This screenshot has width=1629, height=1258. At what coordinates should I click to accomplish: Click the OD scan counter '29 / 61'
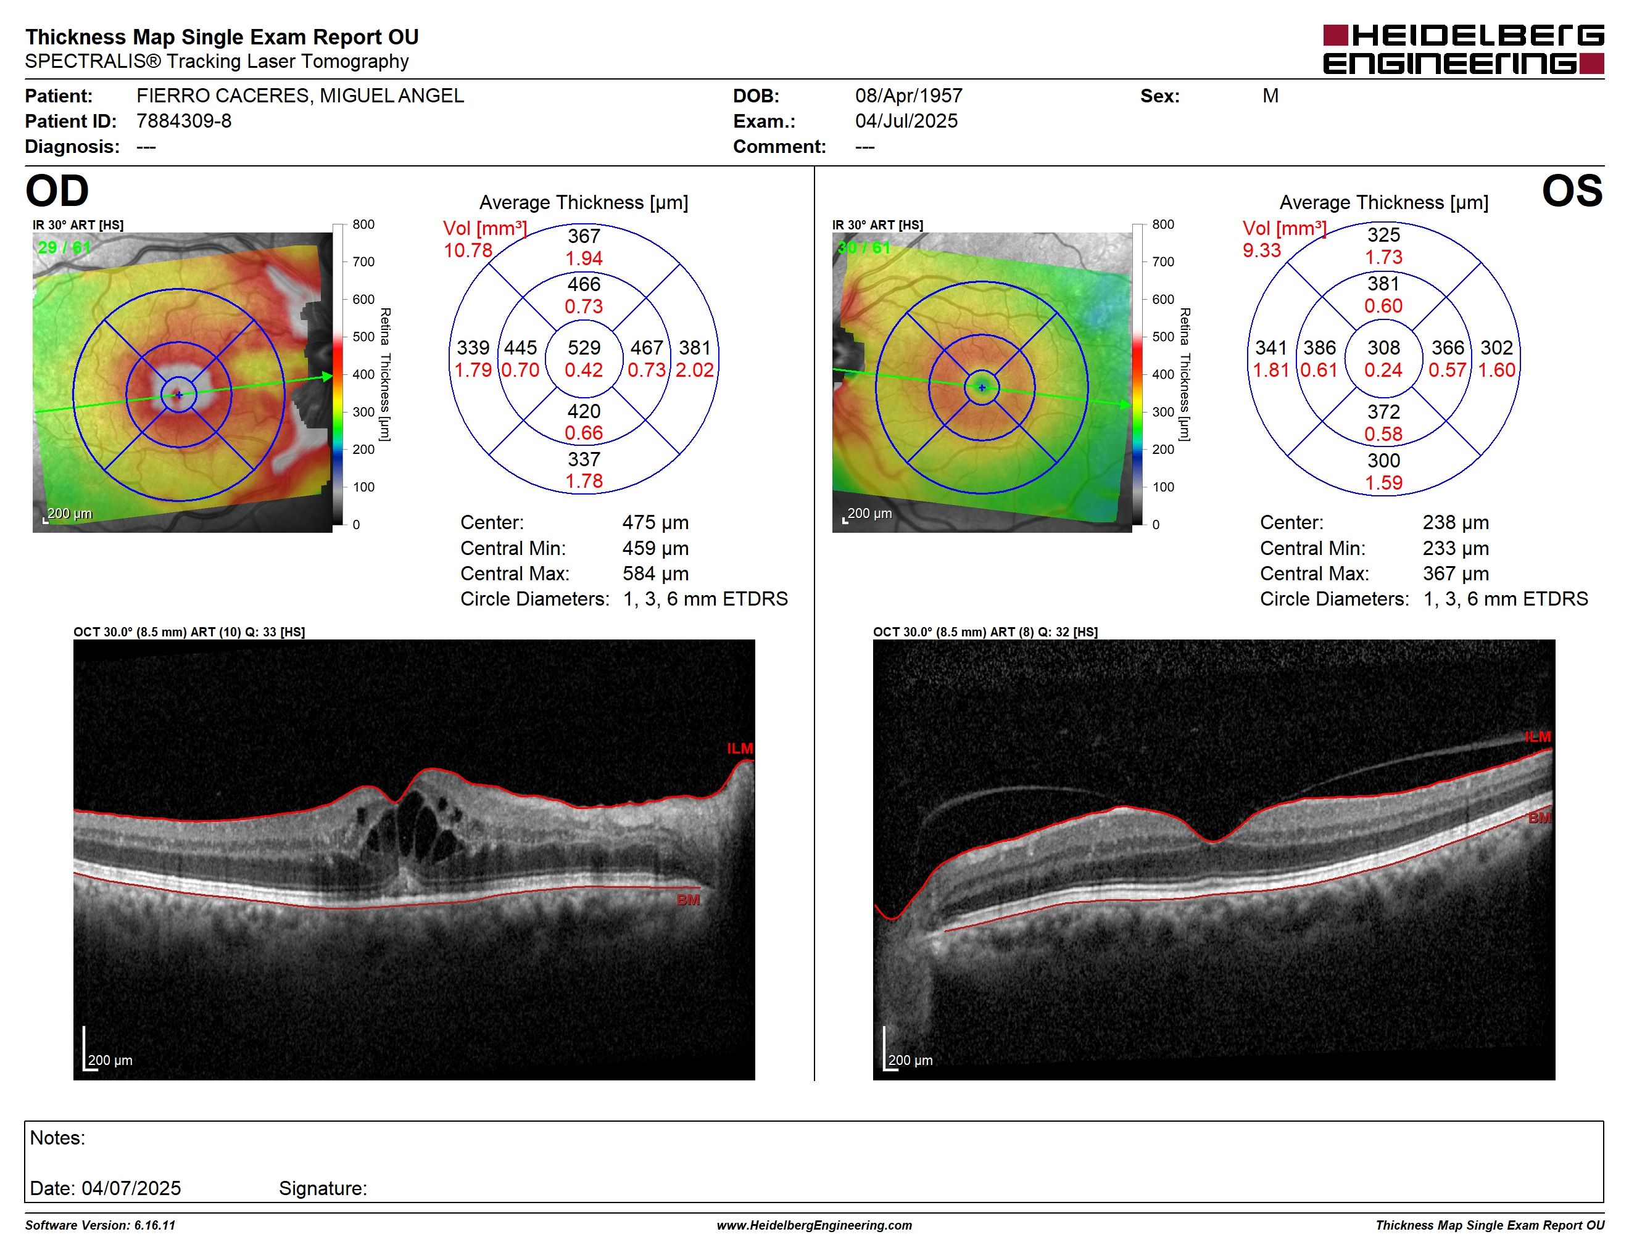tap(64, 247)
